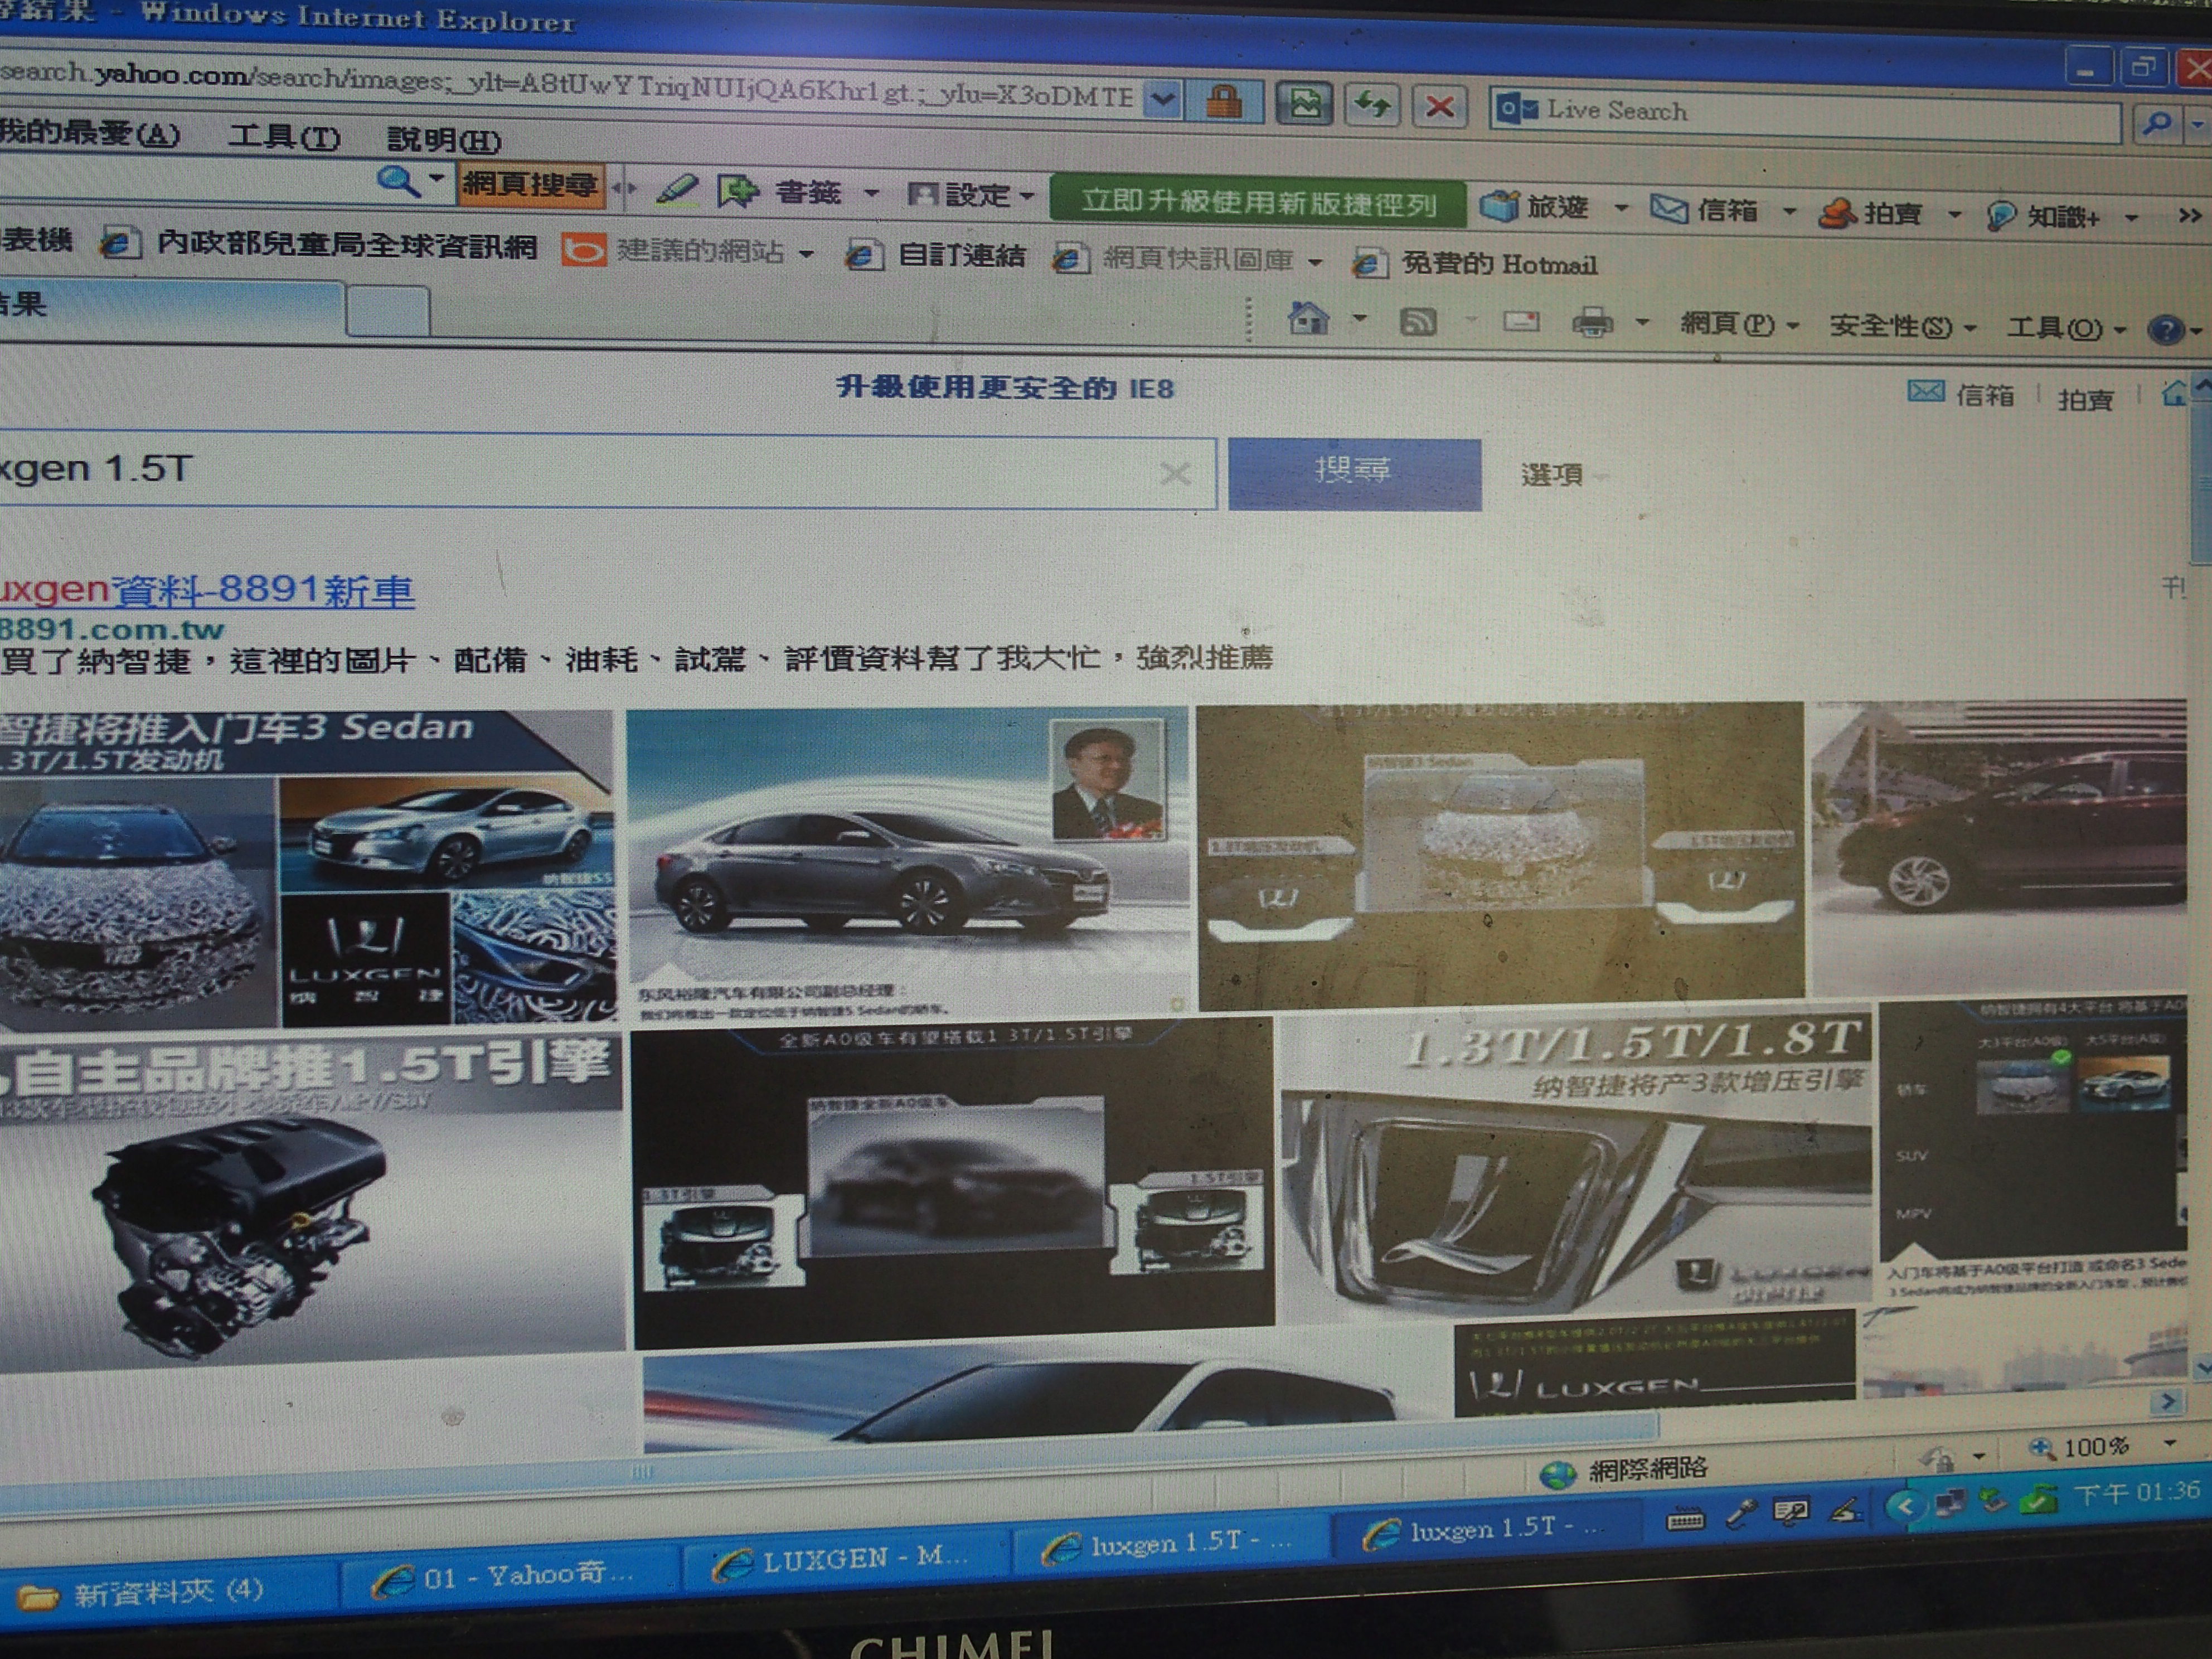Expand the 網頁快訊圖庫 dropdown

(1315, 262)
